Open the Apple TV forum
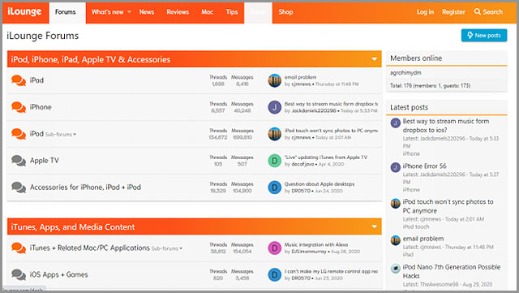This screenshot has height=293, width=519. pyautogui.click(x=44, y=161)
